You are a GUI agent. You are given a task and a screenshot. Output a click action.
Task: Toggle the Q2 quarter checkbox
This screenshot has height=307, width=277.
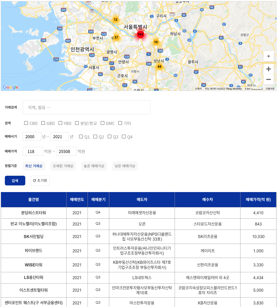click(95, 137)
